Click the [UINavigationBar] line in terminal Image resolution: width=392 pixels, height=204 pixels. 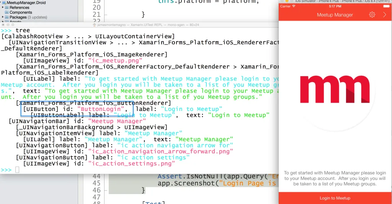tap(77, 121)
